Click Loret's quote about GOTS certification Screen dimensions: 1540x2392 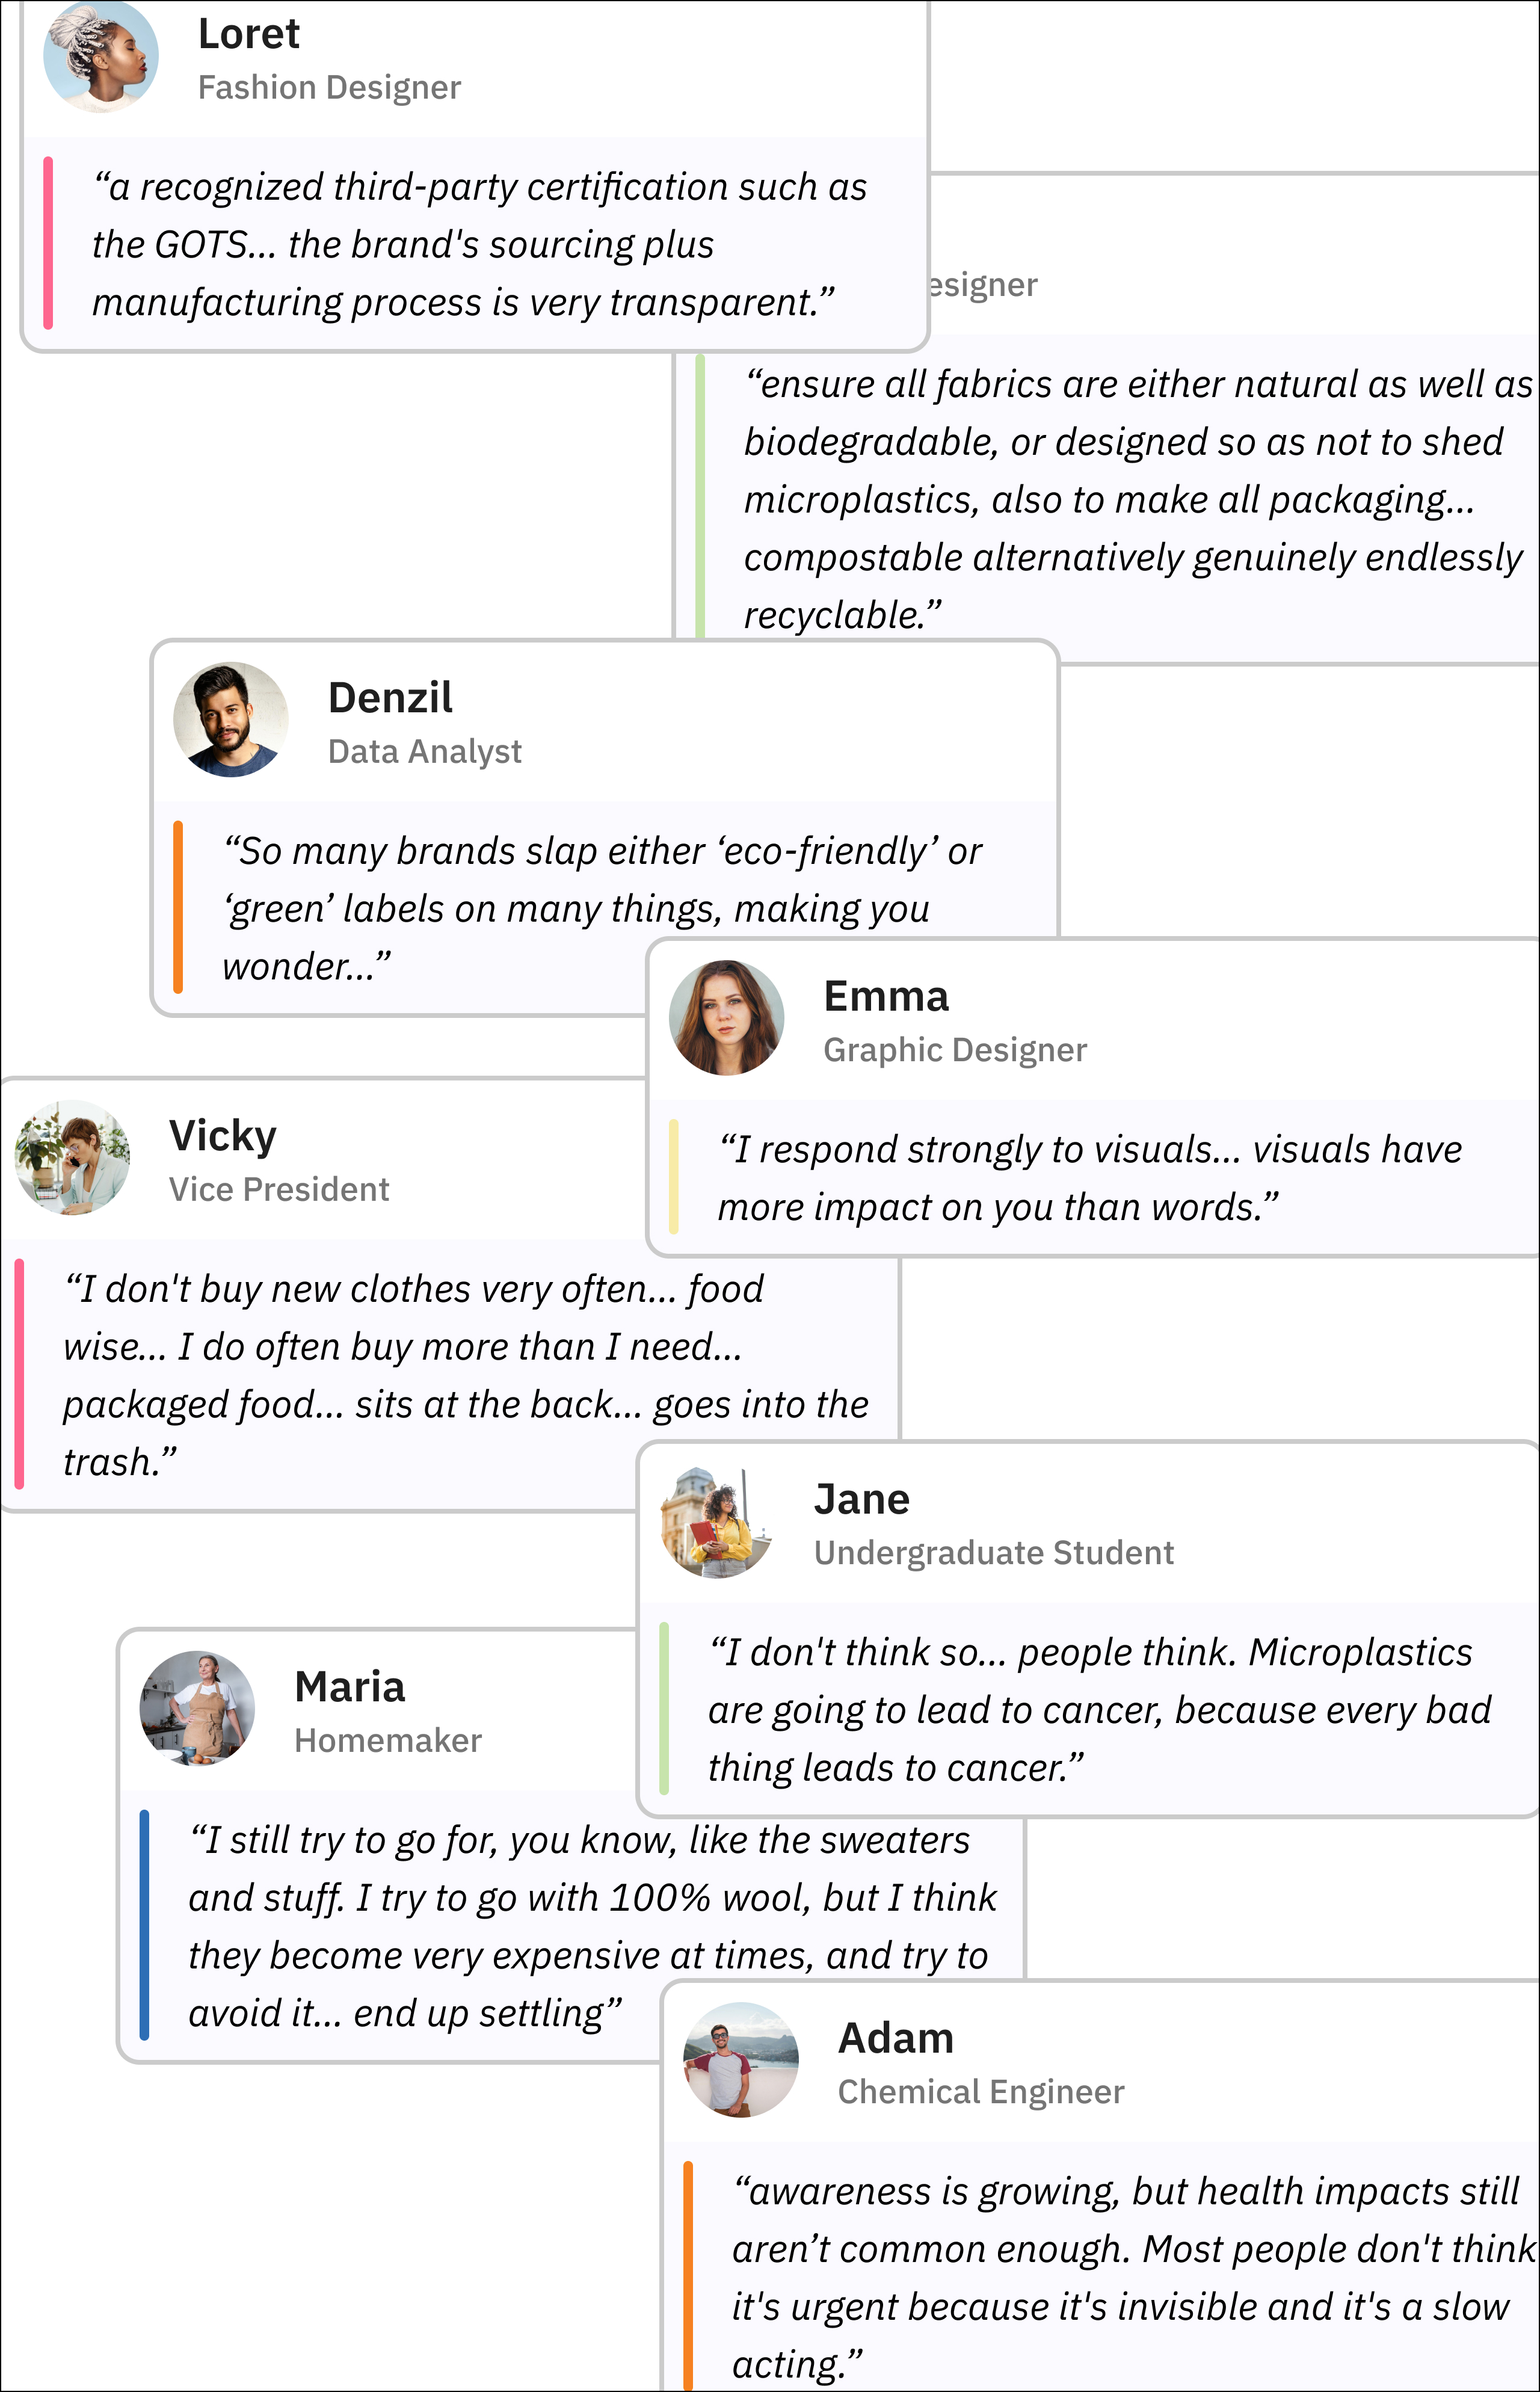pyautogui.click(x=480, y=244)
